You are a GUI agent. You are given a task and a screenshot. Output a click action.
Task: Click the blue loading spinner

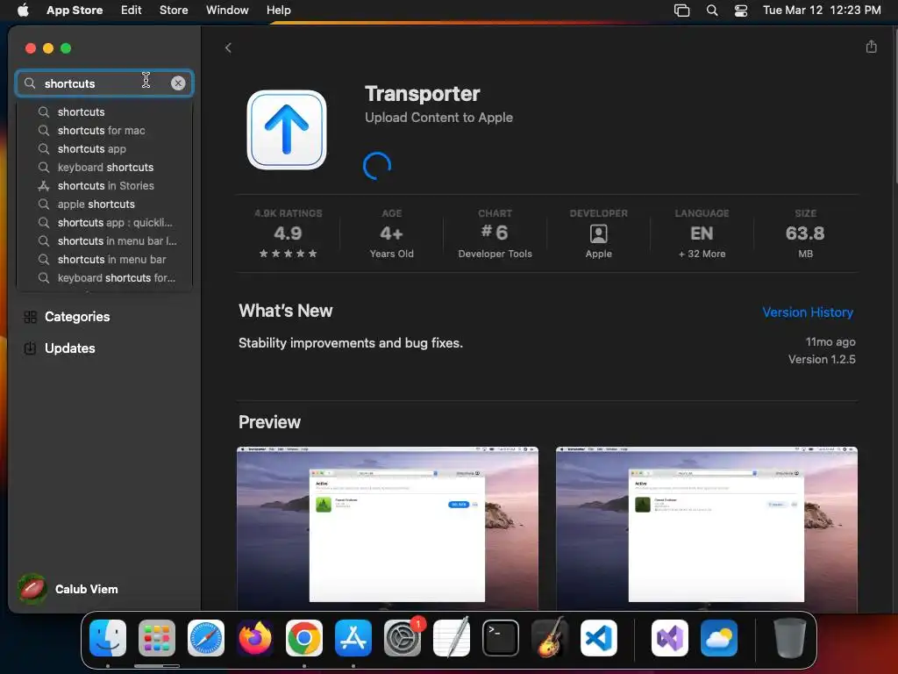pos(377,166)
